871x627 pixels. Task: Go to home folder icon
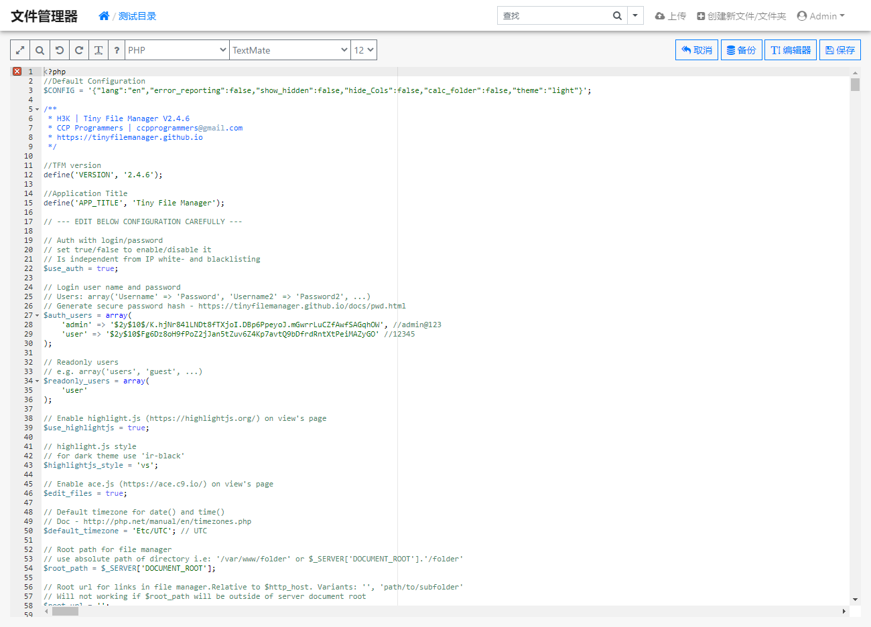[x=104, y=16]
